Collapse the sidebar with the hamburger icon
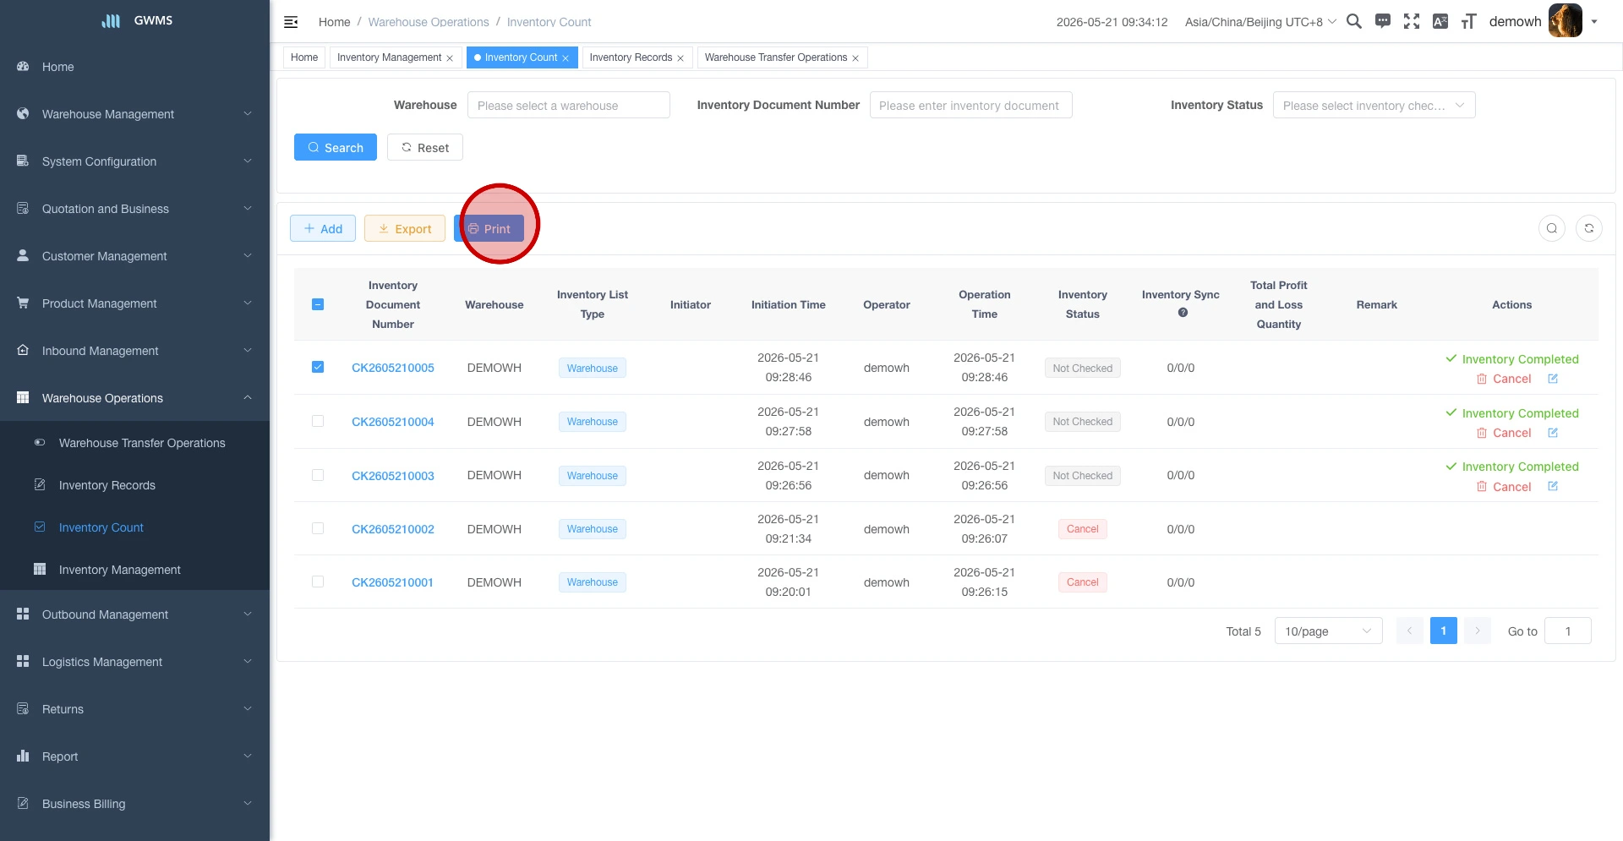The height and width of the screenshot is (841, 1623). 291,22
